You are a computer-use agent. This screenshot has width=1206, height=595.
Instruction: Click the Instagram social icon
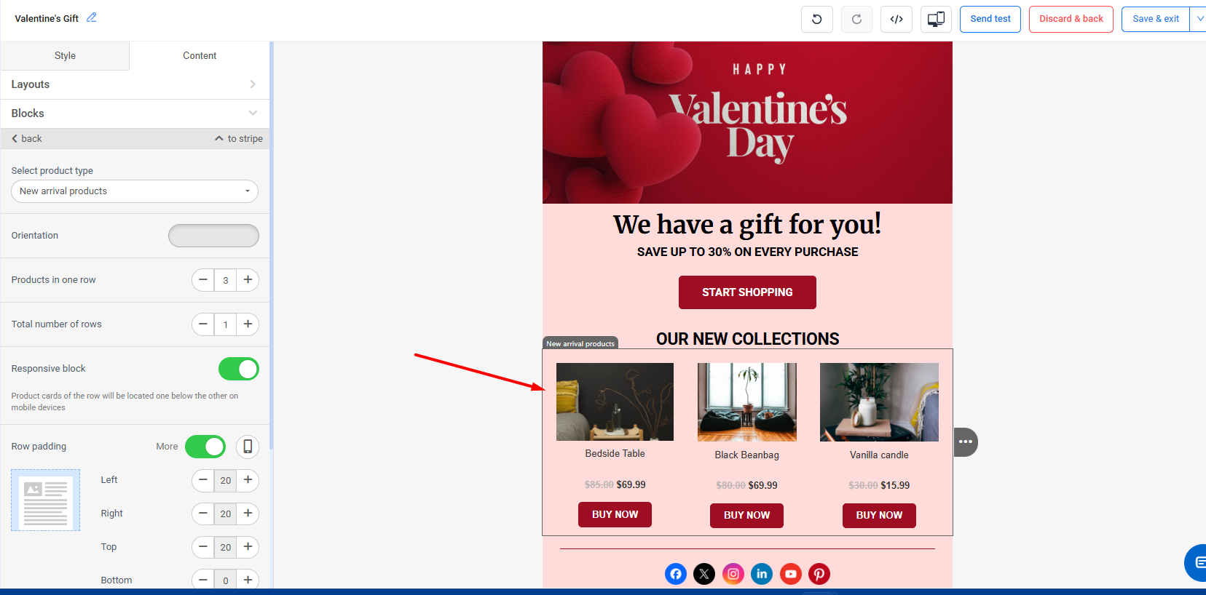pos(733,574)
